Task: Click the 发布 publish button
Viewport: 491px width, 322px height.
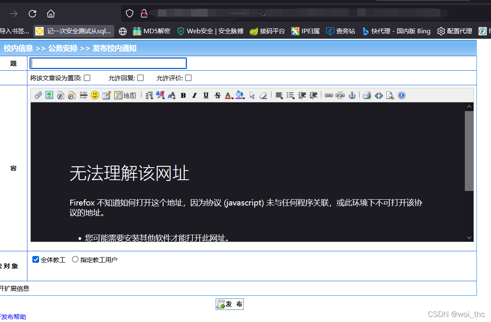Action: [230, 304]
